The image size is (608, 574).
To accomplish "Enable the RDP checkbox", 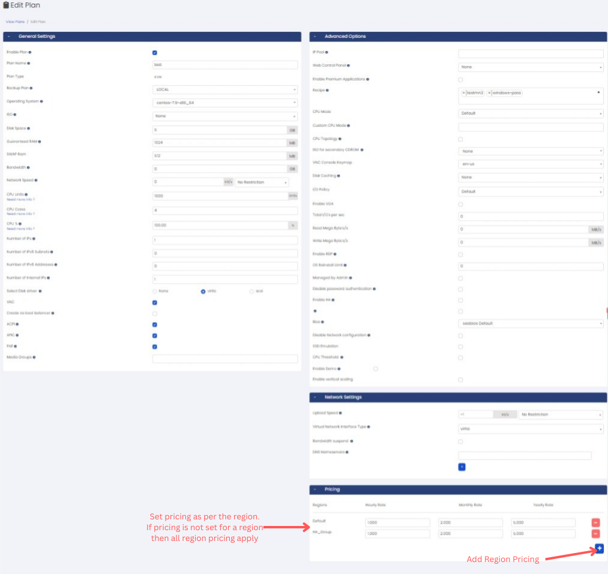I will click(x=460, y=254).
